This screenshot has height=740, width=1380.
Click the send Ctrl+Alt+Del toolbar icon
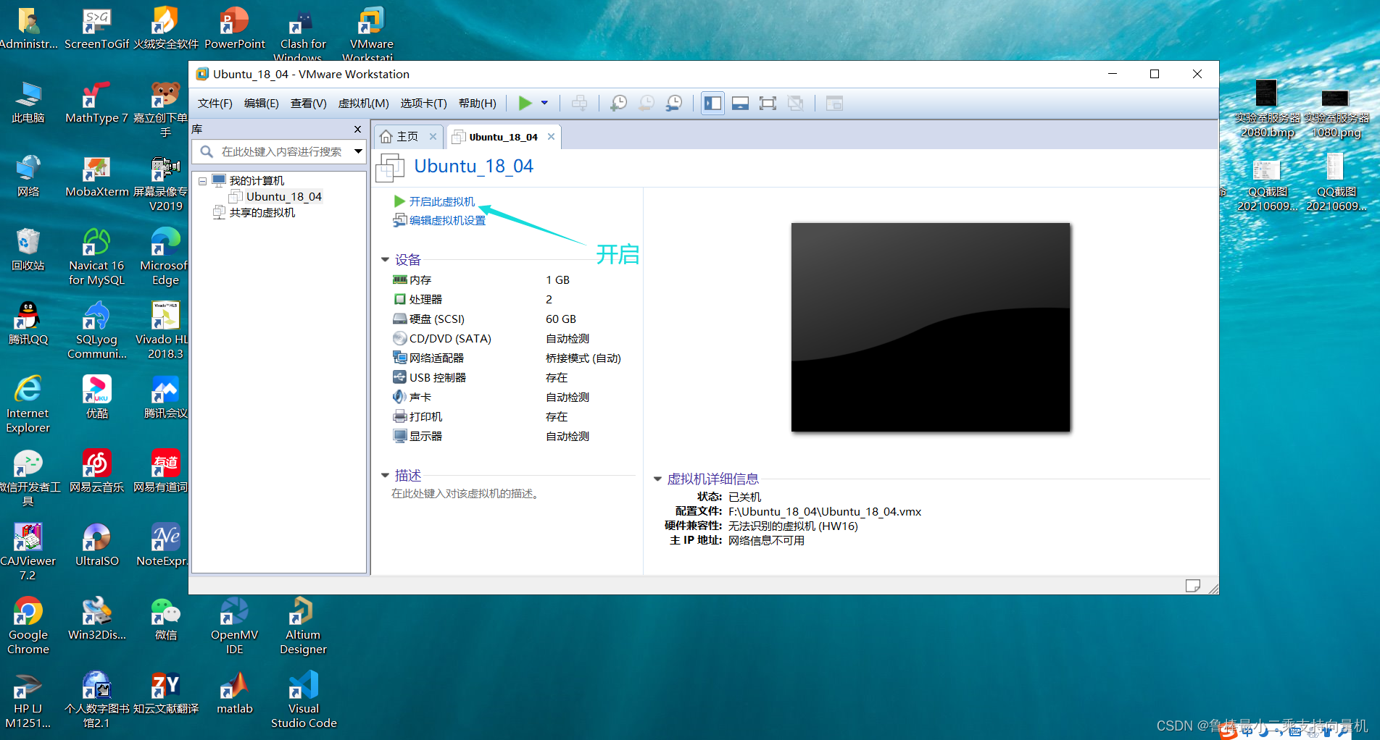(x=579, y=104)
